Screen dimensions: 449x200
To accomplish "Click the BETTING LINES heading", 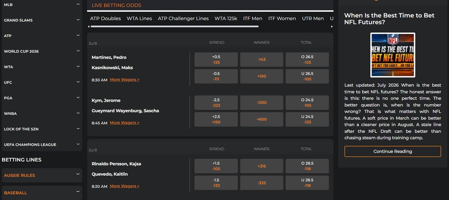I will coord(22,160).
